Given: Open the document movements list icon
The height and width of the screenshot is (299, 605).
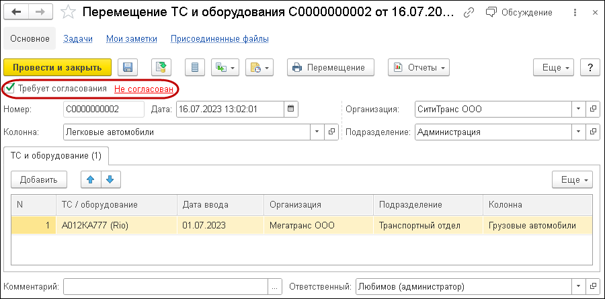Looking at the screenshot, I should (195, 67).
